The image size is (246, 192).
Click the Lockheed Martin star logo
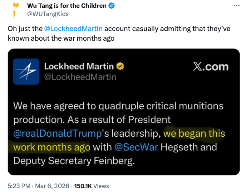pyautogui.click(x=26, y=71)
